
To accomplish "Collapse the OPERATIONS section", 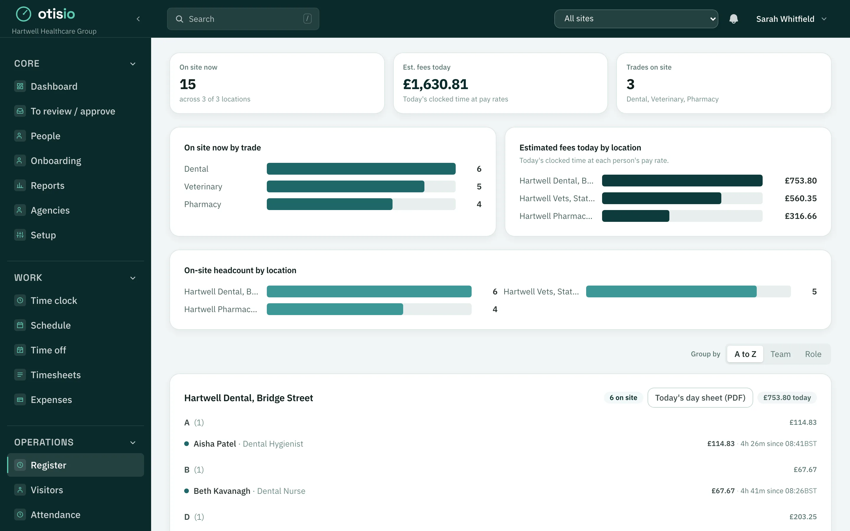I will (x=133, y=442).
